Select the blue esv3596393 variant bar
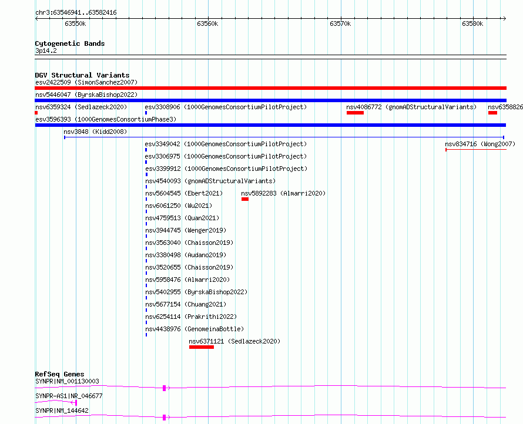Screen dimensions: 523x424 coord(270,125)
